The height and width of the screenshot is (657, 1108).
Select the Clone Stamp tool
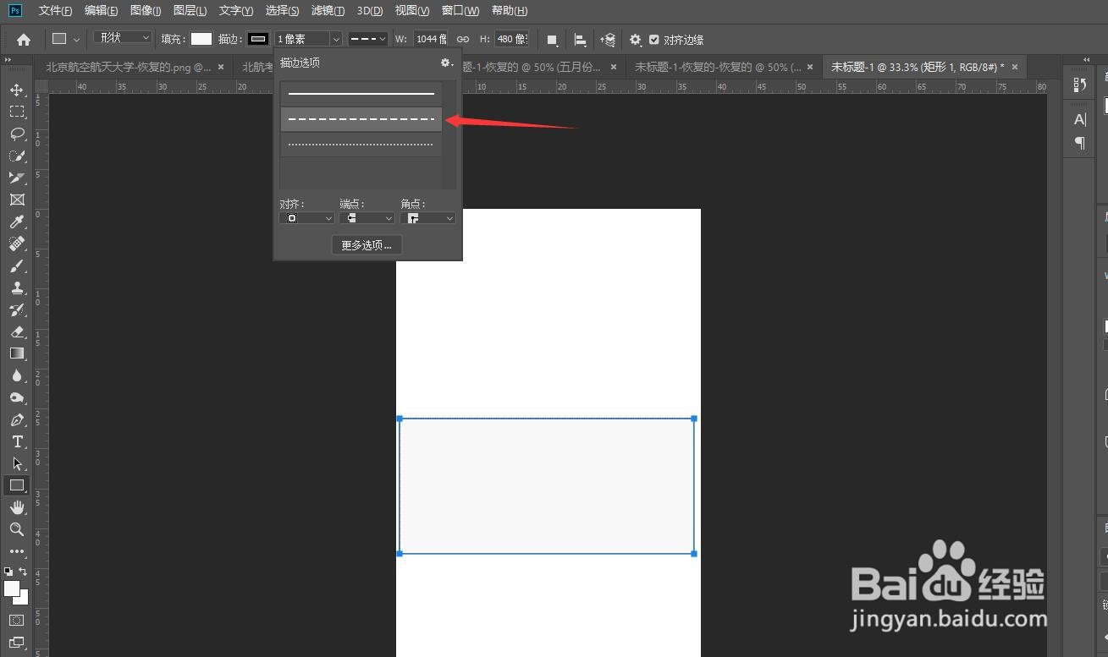[x=17, y=287]
